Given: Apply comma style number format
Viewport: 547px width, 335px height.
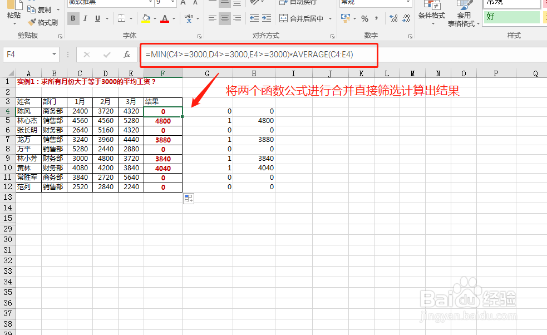Looking at the screenshot, I should click(x=376, y=18).
